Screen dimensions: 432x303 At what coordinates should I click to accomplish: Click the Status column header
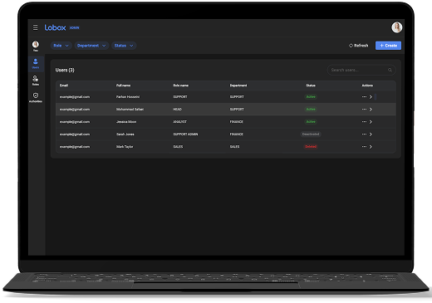[x=311, y=86]
